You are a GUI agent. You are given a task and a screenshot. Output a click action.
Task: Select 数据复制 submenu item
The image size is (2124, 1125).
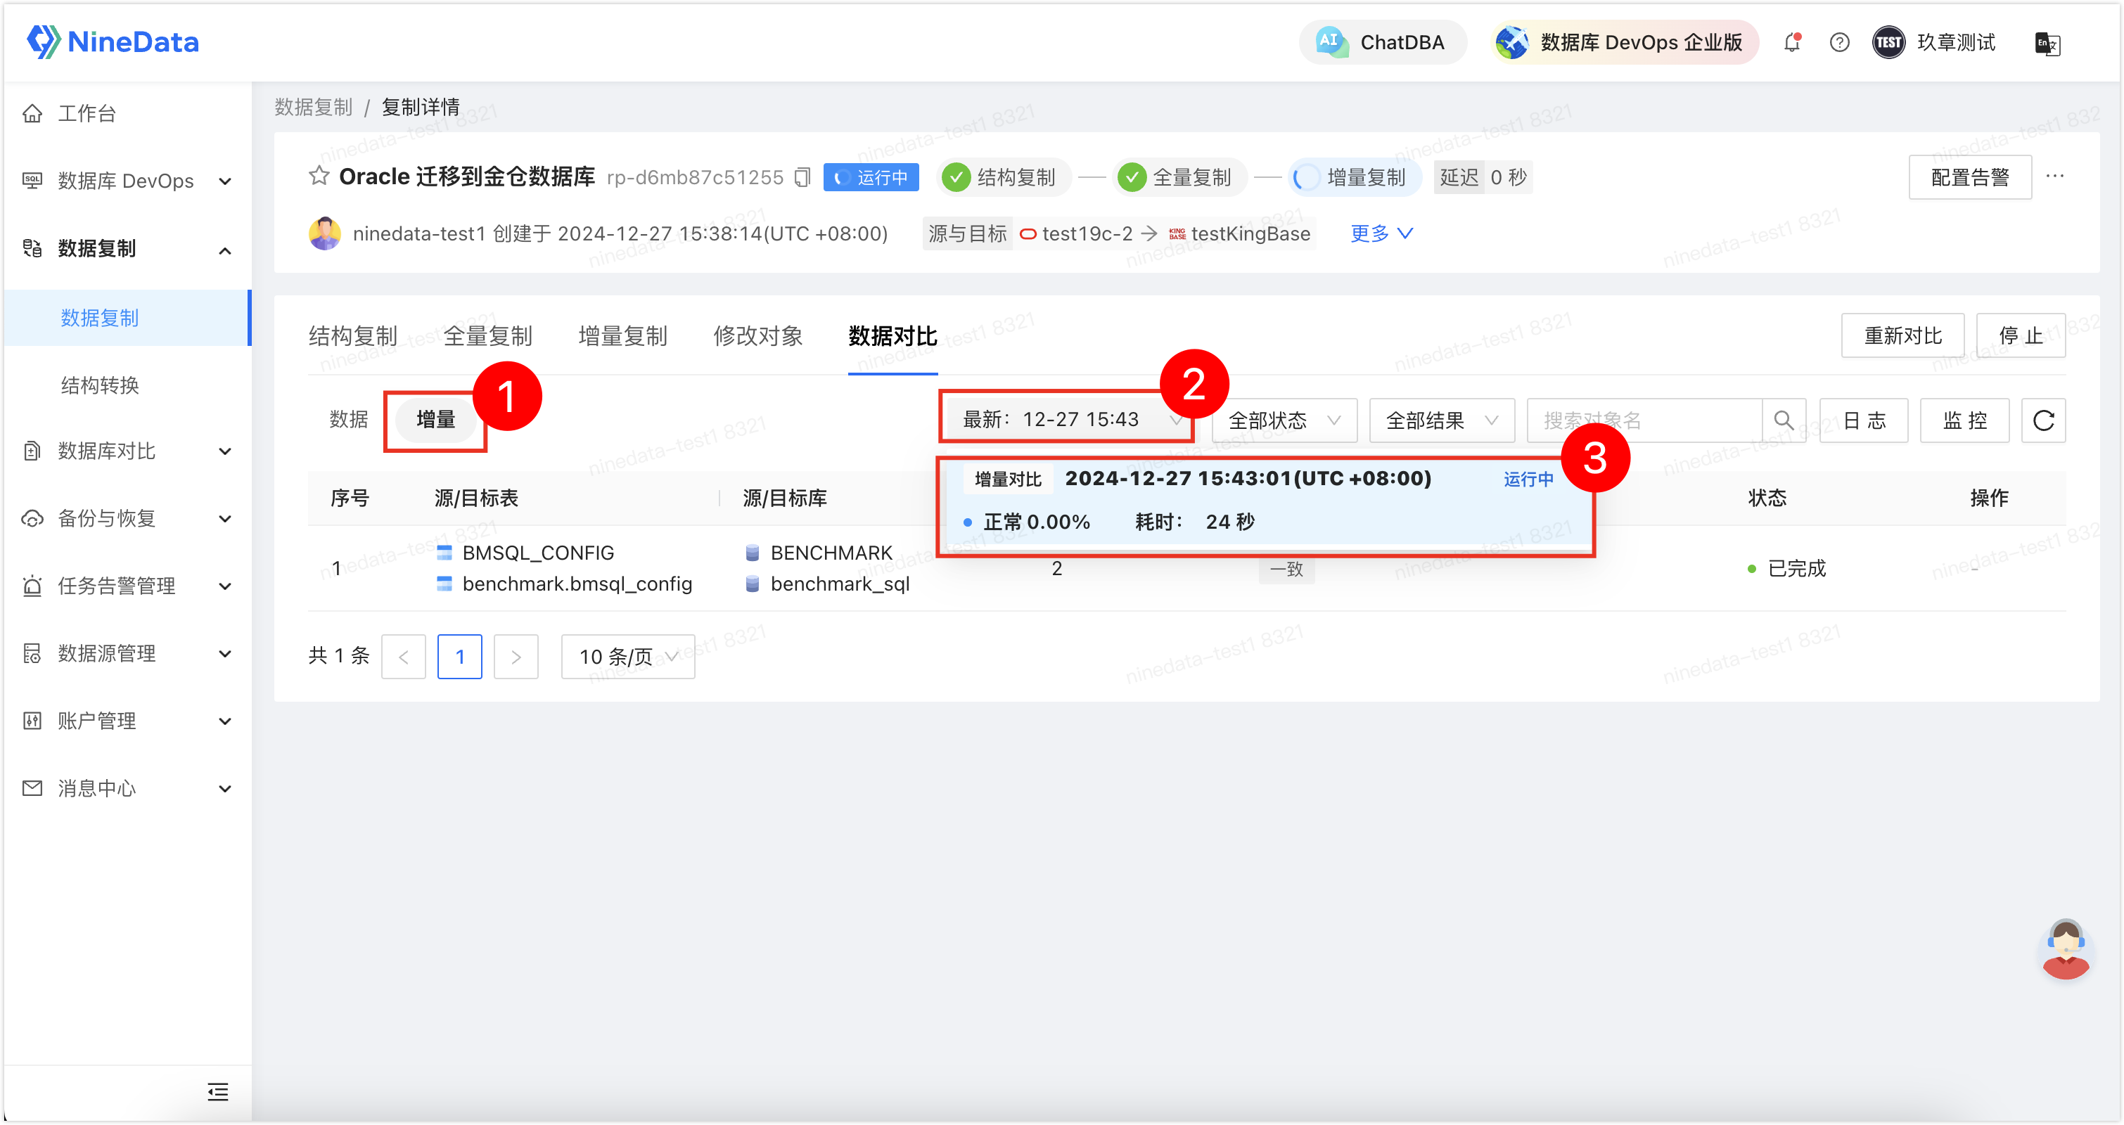tap(127, 317)
